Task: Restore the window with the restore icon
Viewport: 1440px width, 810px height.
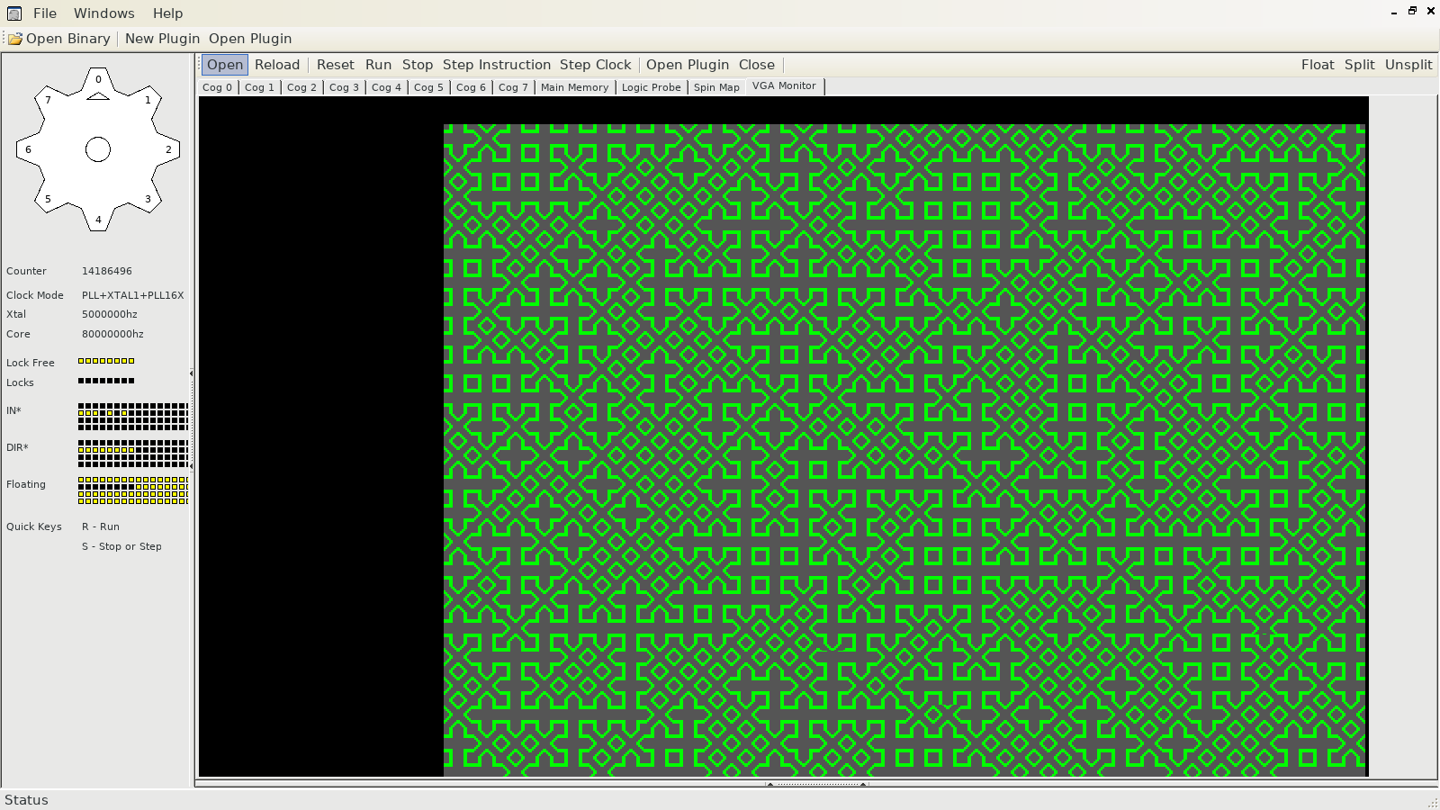Action: (x=1412, y=11)
